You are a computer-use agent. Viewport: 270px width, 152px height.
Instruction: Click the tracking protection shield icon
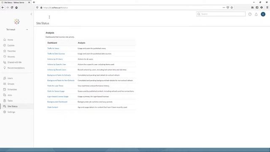click(x=37, y=8)
